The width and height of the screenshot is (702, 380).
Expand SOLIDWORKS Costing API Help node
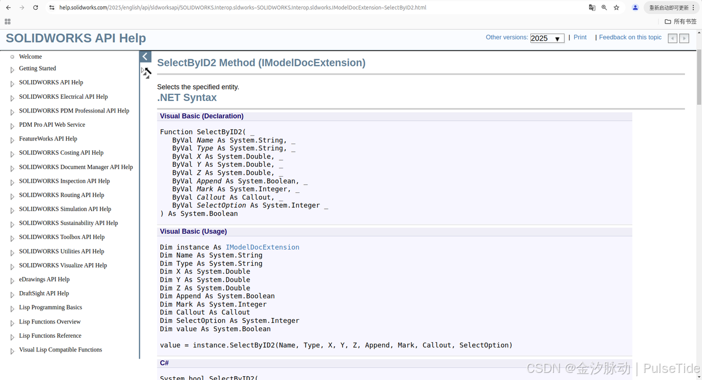pyautogui.click(x=12, y=154)
